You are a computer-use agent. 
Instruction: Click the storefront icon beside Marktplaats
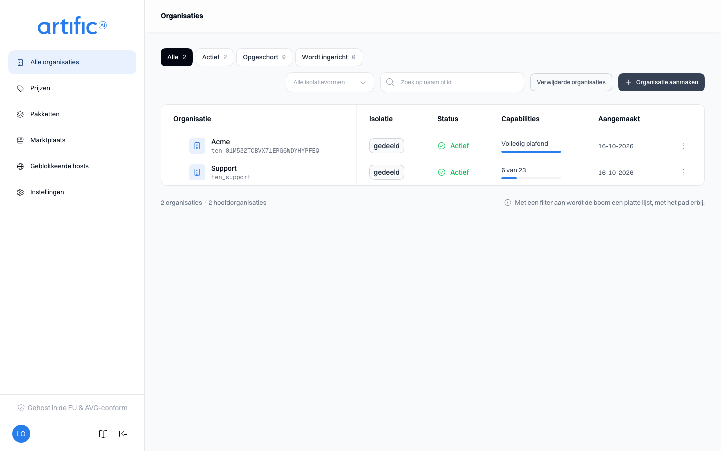click(x=20, y=140)
